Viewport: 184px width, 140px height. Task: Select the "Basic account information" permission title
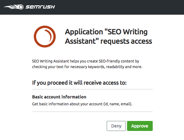click(x=59, y=97)
